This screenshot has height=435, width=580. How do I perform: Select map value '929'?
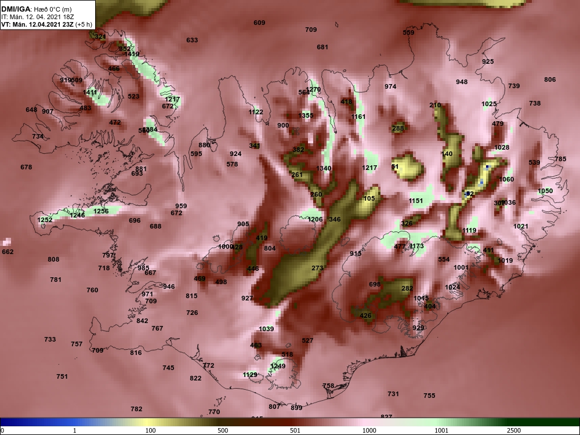tap(418, 328)
